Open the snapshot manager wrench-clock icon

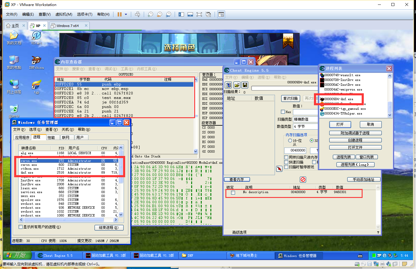click(x=169, y=14)
